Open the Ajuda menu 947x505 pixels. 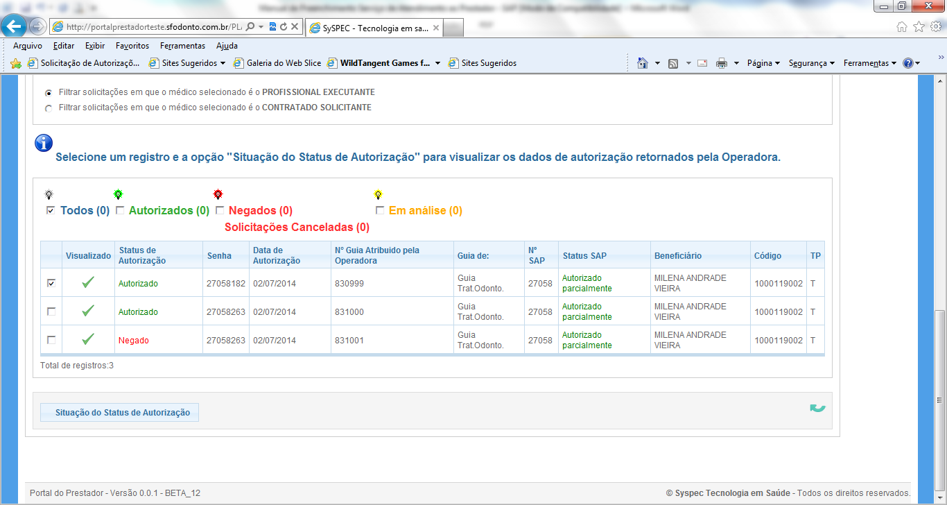pyautogui.click(x=227, y=46)
